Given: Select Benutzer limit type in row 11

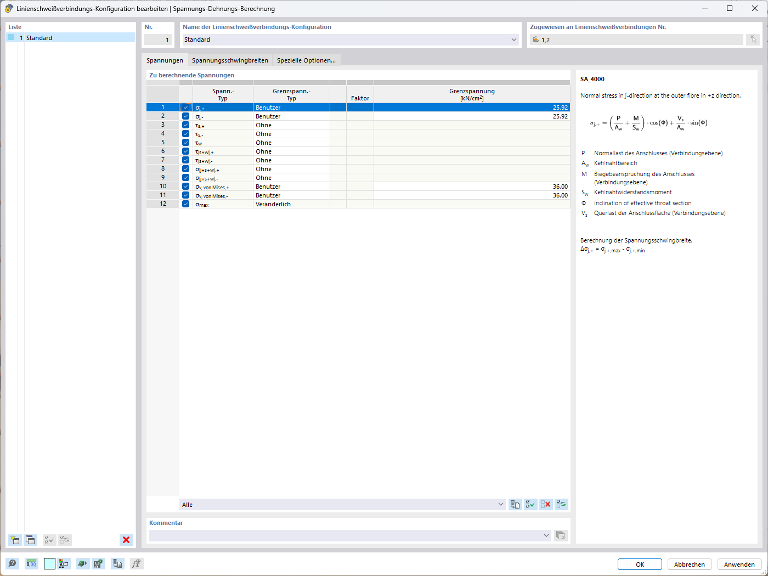Looking at the screenshot, I should [291, 195].
